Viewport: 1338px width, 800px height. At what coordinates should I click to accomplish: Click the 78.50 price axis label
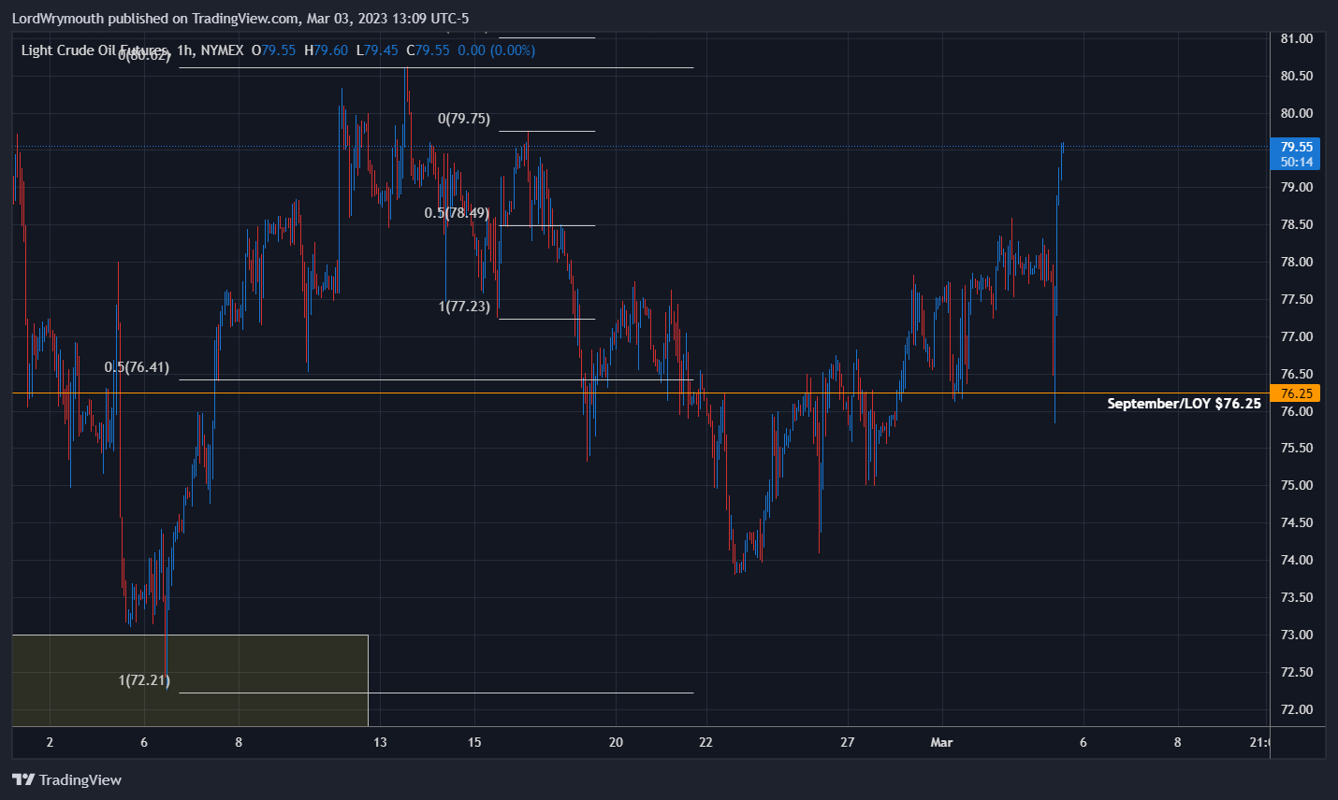pos(1297,224)
